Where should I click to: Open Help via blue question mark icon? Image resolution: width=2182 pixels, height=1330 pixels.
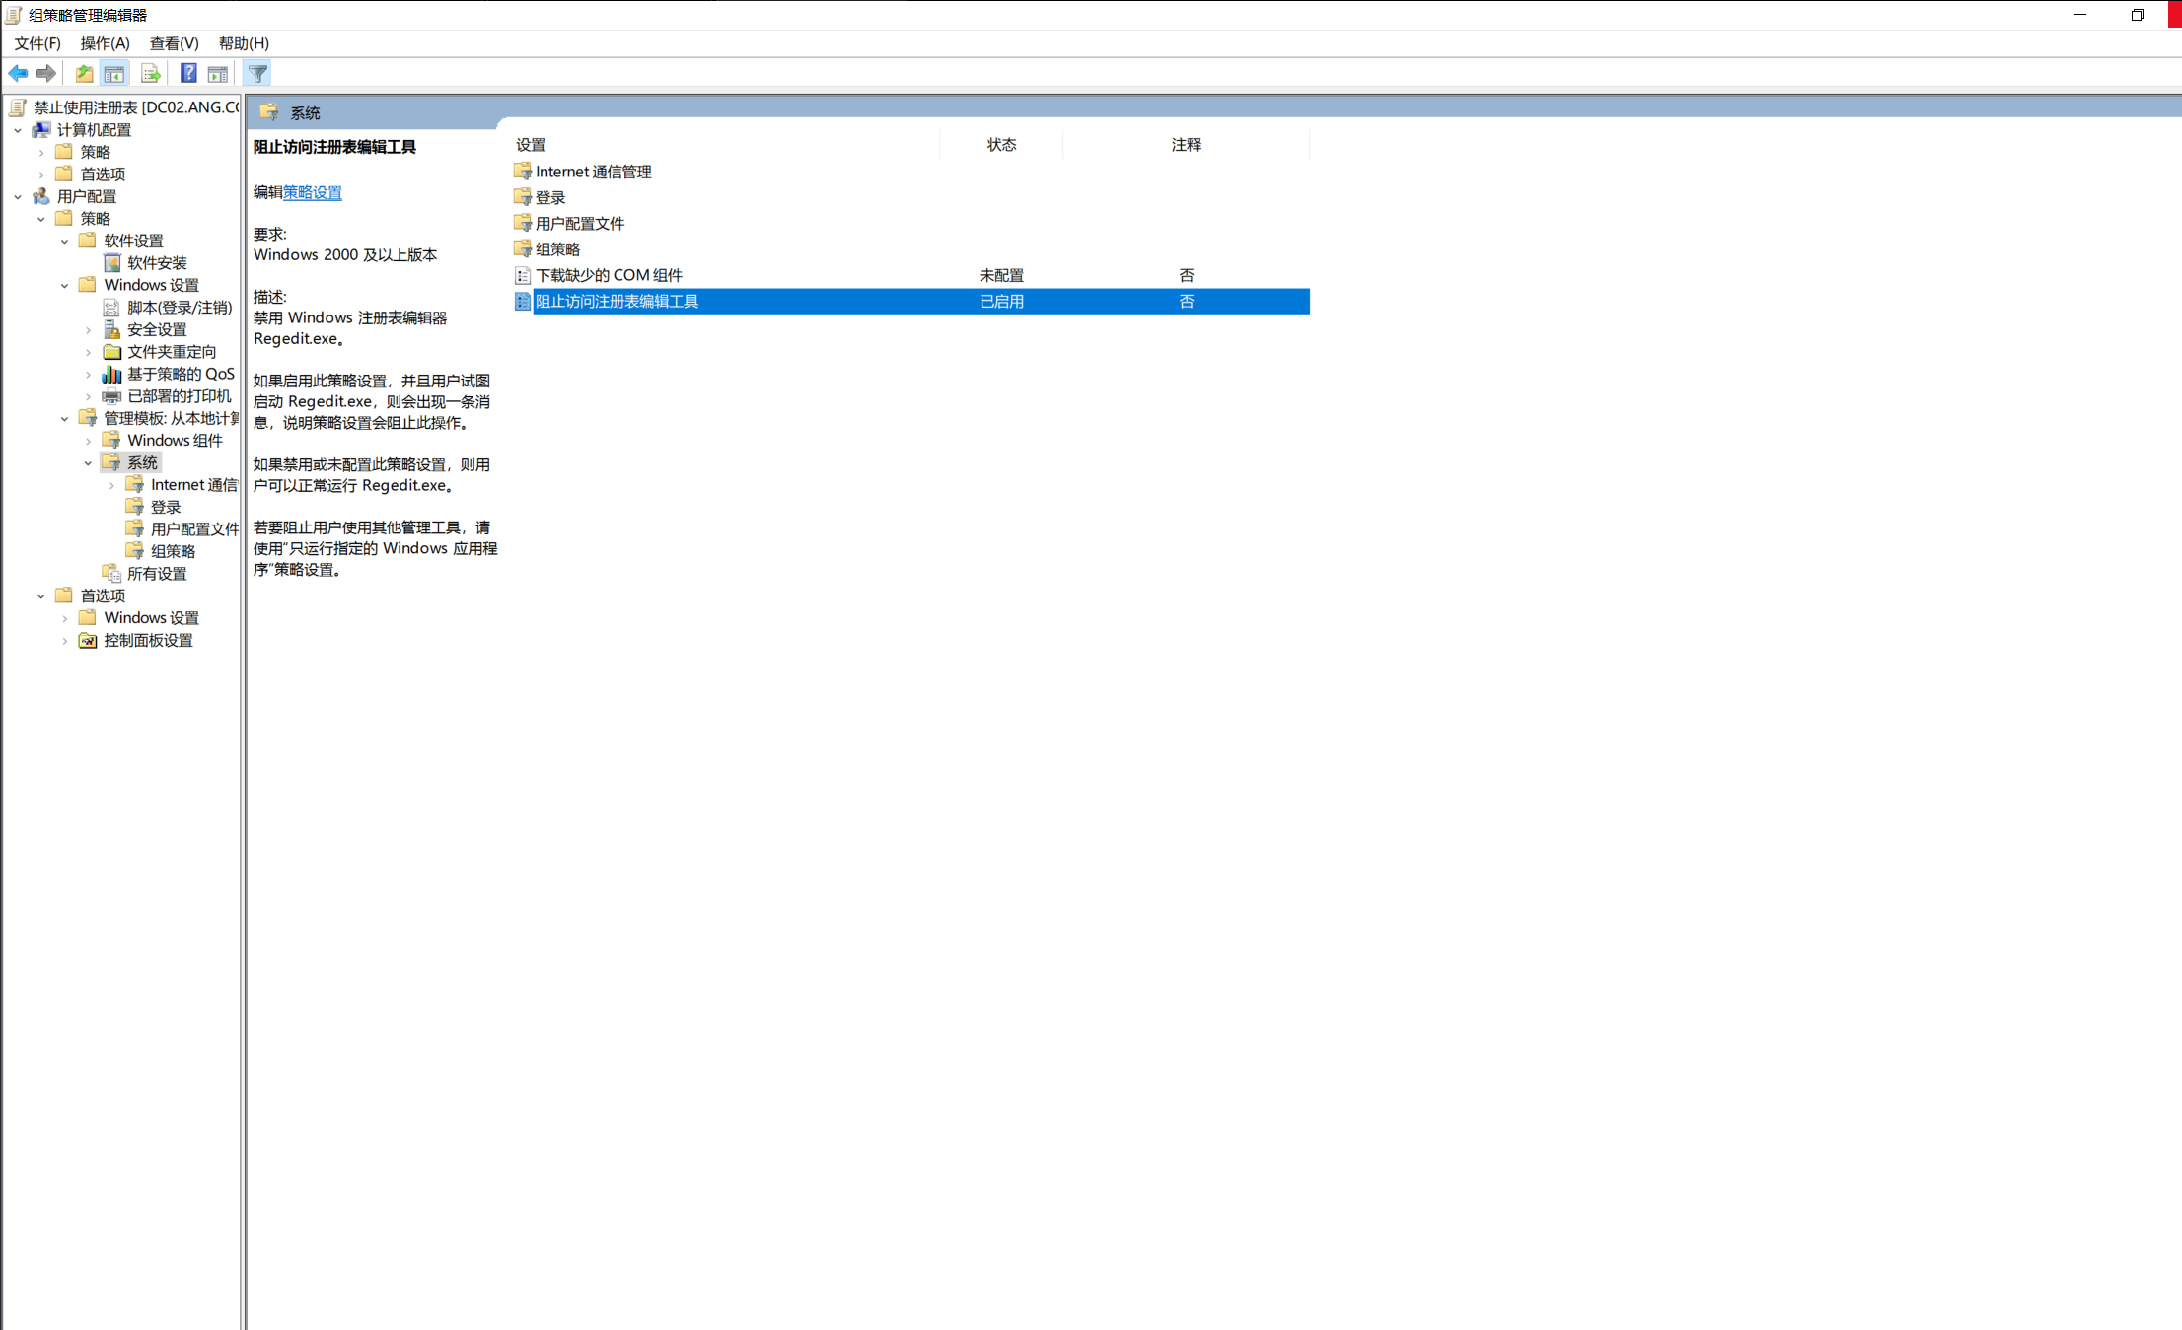(188, 74)
